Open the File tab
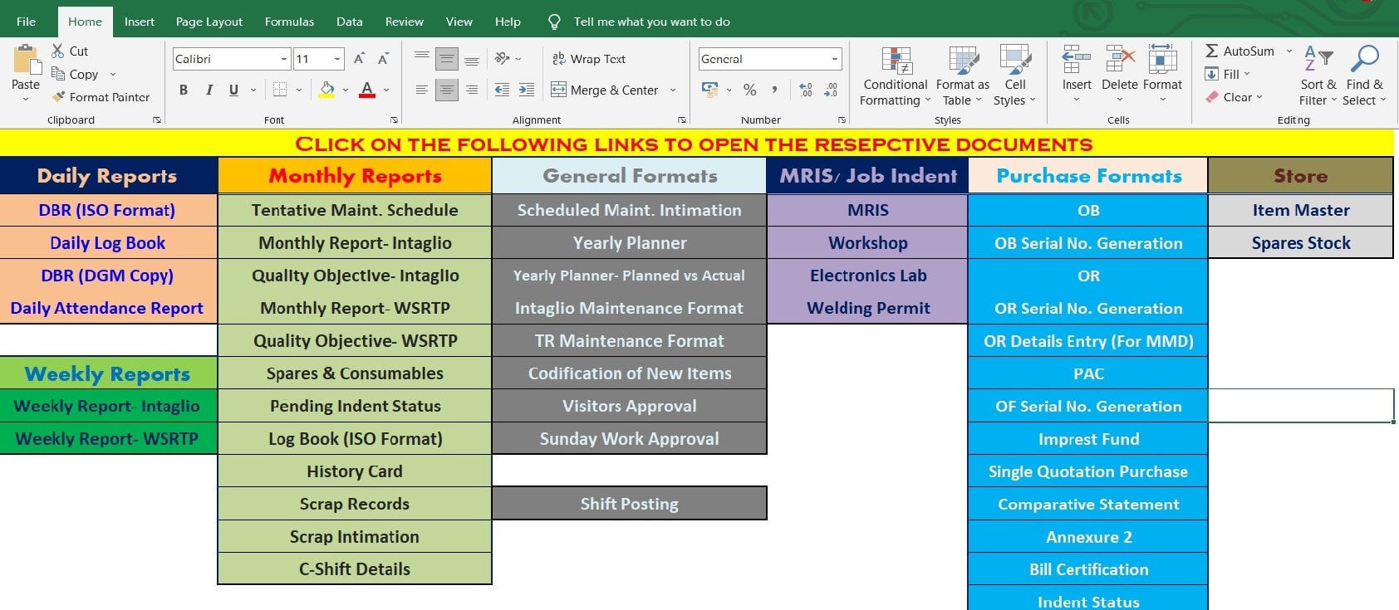 coord(27,22)
